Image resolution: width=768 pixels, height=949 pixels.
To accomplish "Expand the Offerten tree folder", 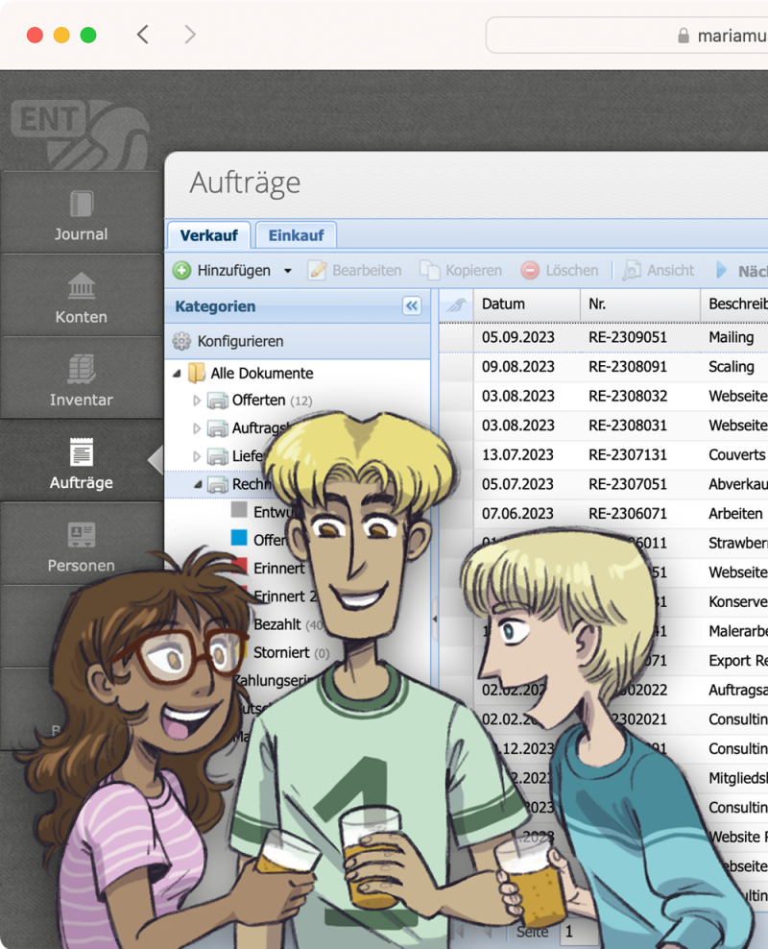I will (197, 401).
